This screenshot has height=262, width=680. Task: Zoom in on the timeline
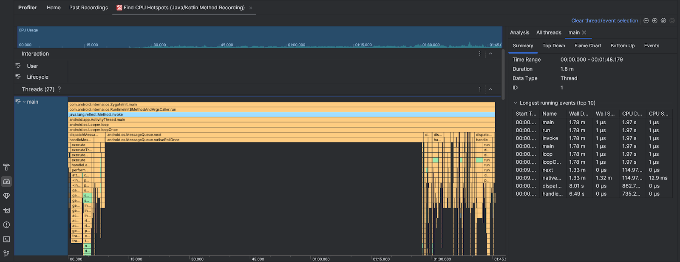[654, 21]
